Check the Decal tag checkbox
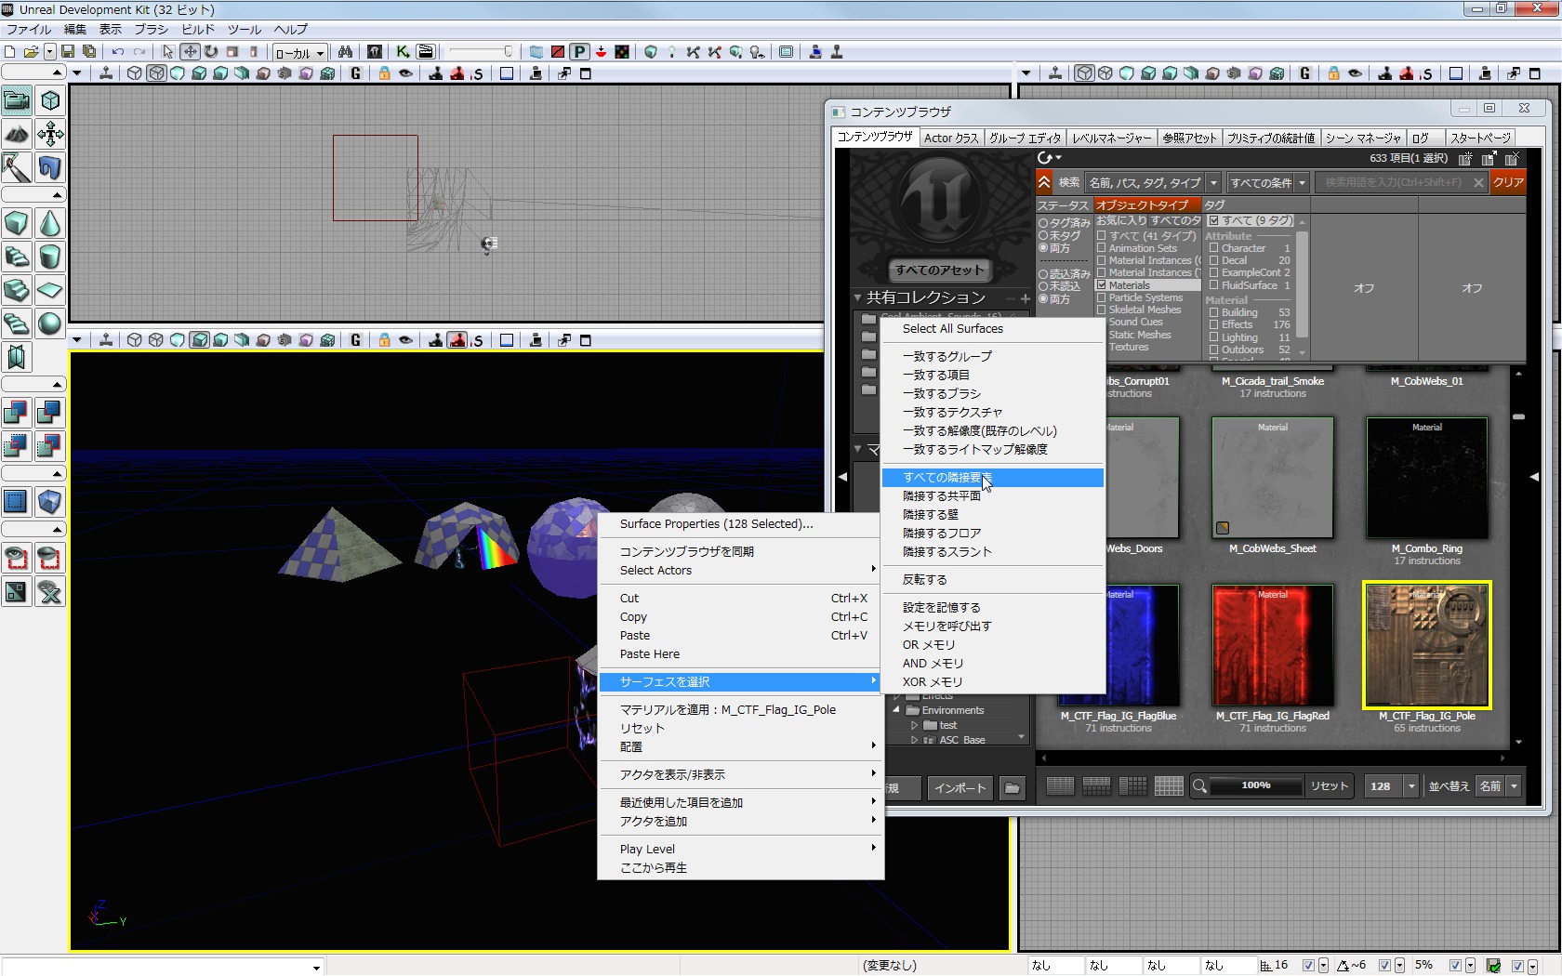The height and width of the screenshot is (976, 1562). (x=1213, y=260)
